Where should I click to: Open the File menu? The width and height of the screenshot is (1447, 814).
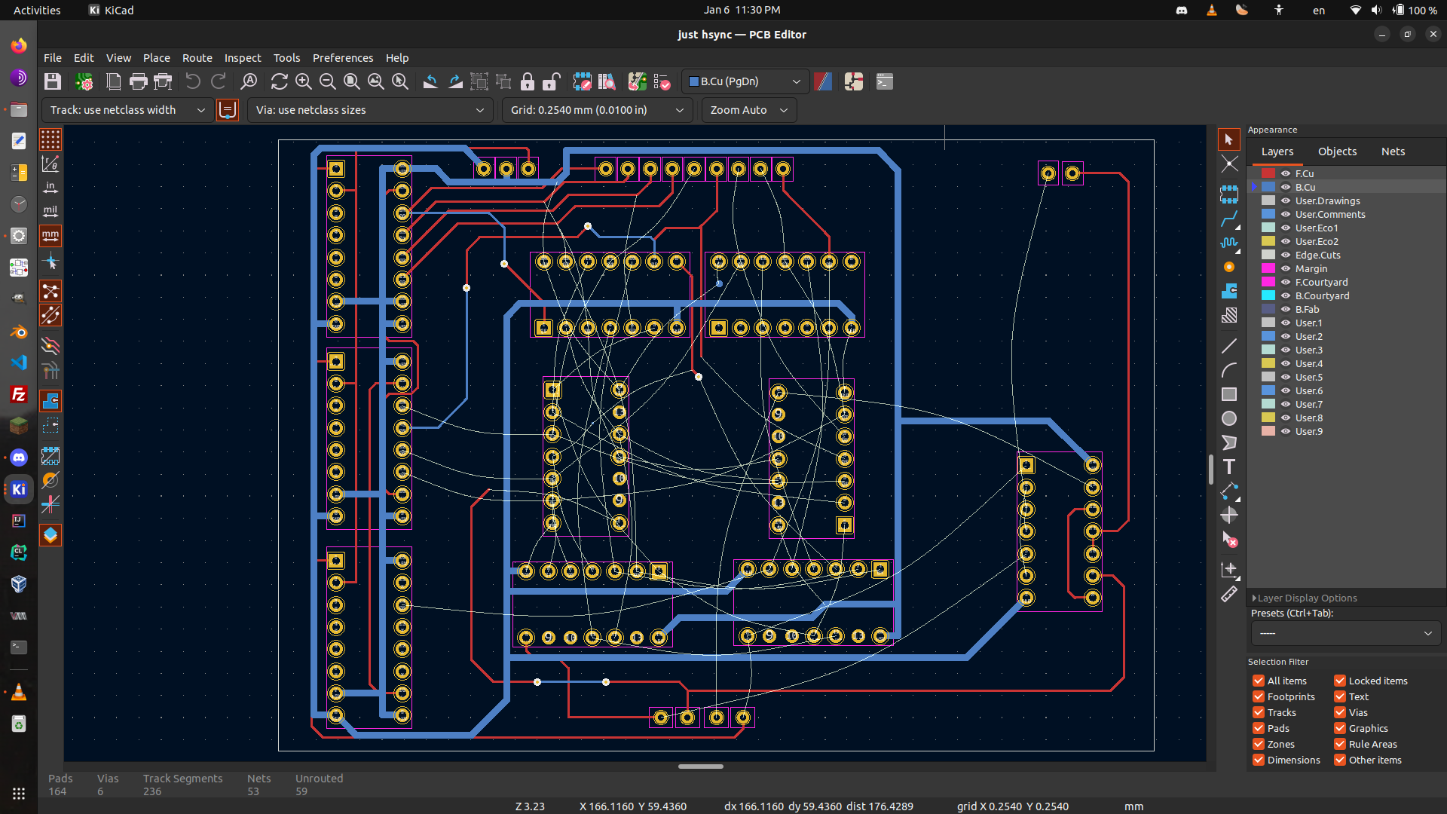click(53, 58)
